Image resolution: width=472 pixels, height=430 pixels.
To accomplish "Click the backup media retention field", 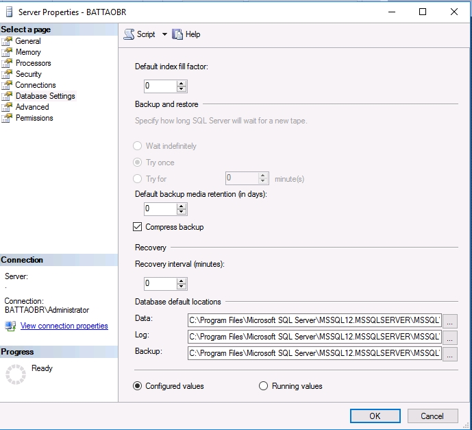I will coord(160,208).
